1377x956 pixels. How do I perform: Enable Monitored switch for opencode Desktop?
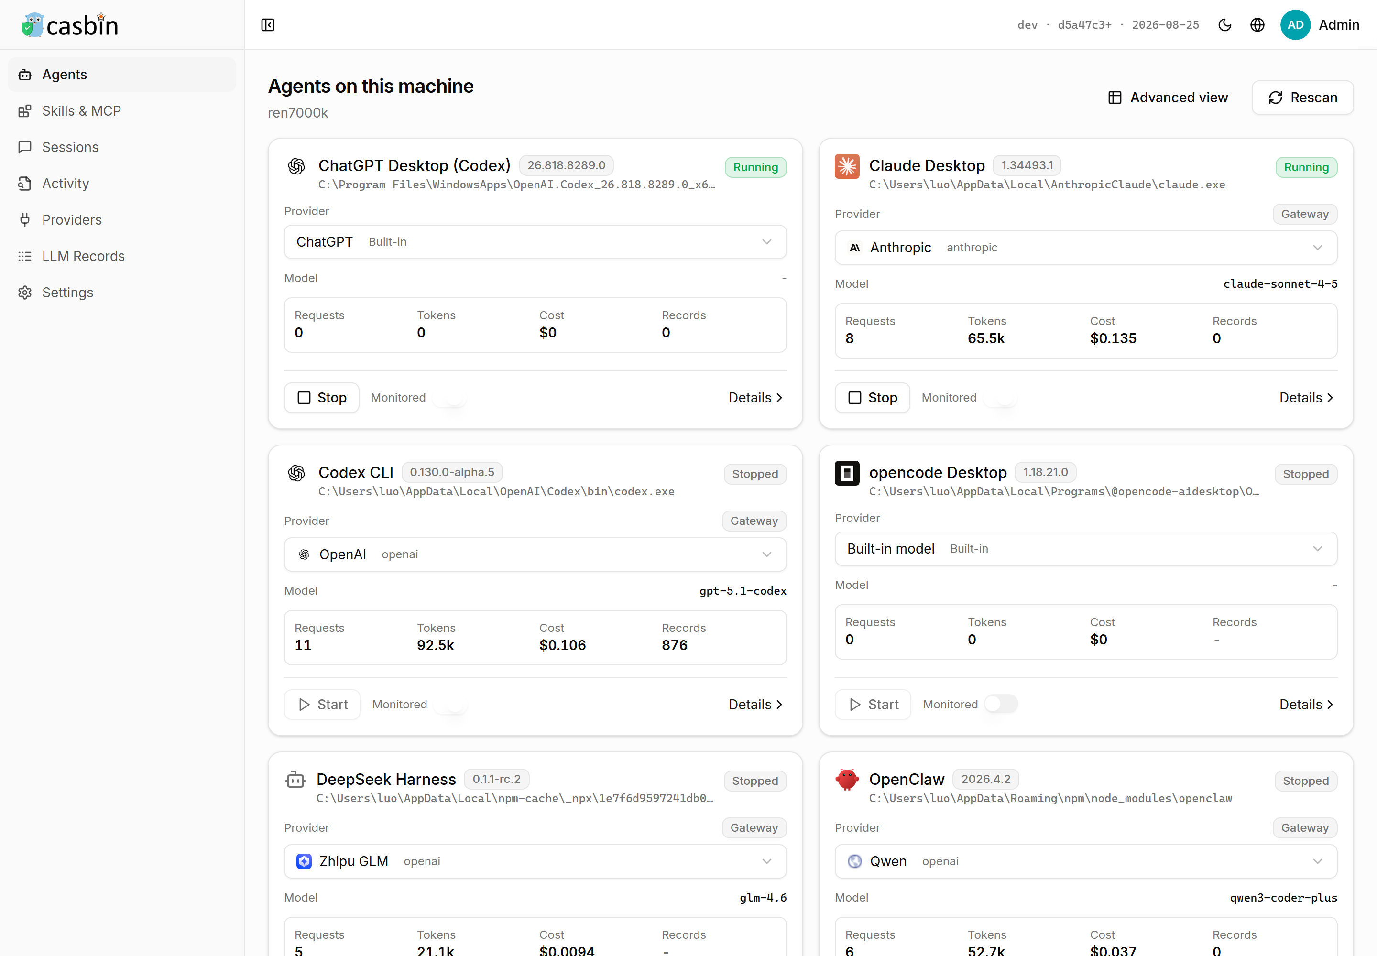1001,705
